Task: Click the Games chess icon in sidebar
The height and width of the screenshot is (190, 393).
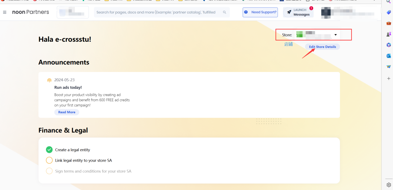Action: point(389,34)
